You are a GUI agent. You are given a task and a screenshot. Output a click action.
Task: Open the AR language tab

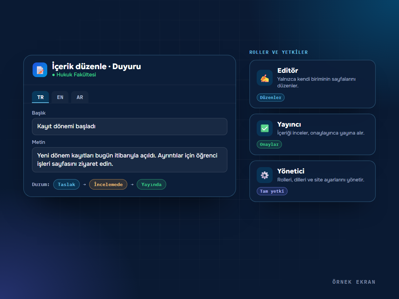point(80,97)
